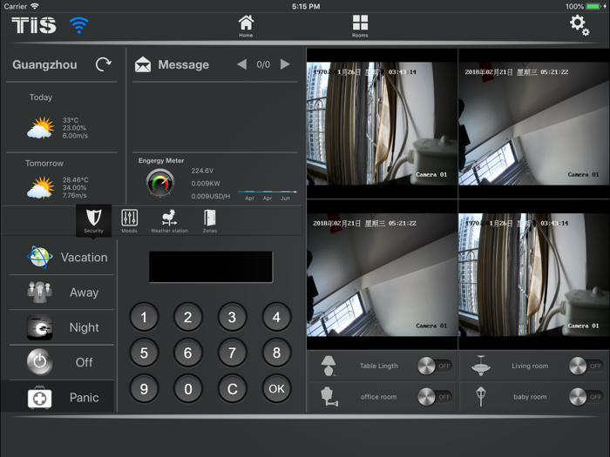Confirm the code with OK key
Image resolution: width=610 pixels, height=457 pixels.
(276, 388)
